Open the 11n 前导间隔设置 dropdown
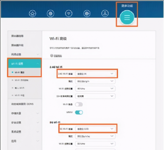The width and height of the screenshot is (164, 150). (x=95, y=96)
